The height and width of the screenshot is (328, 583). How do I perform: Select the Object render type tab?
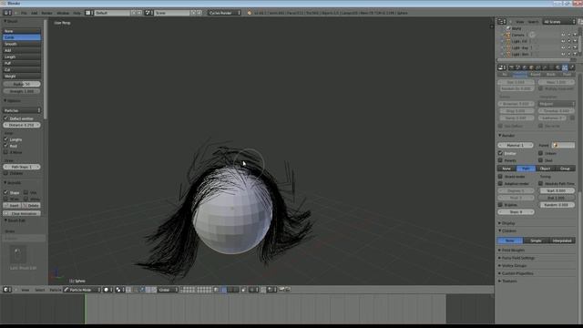546,169
